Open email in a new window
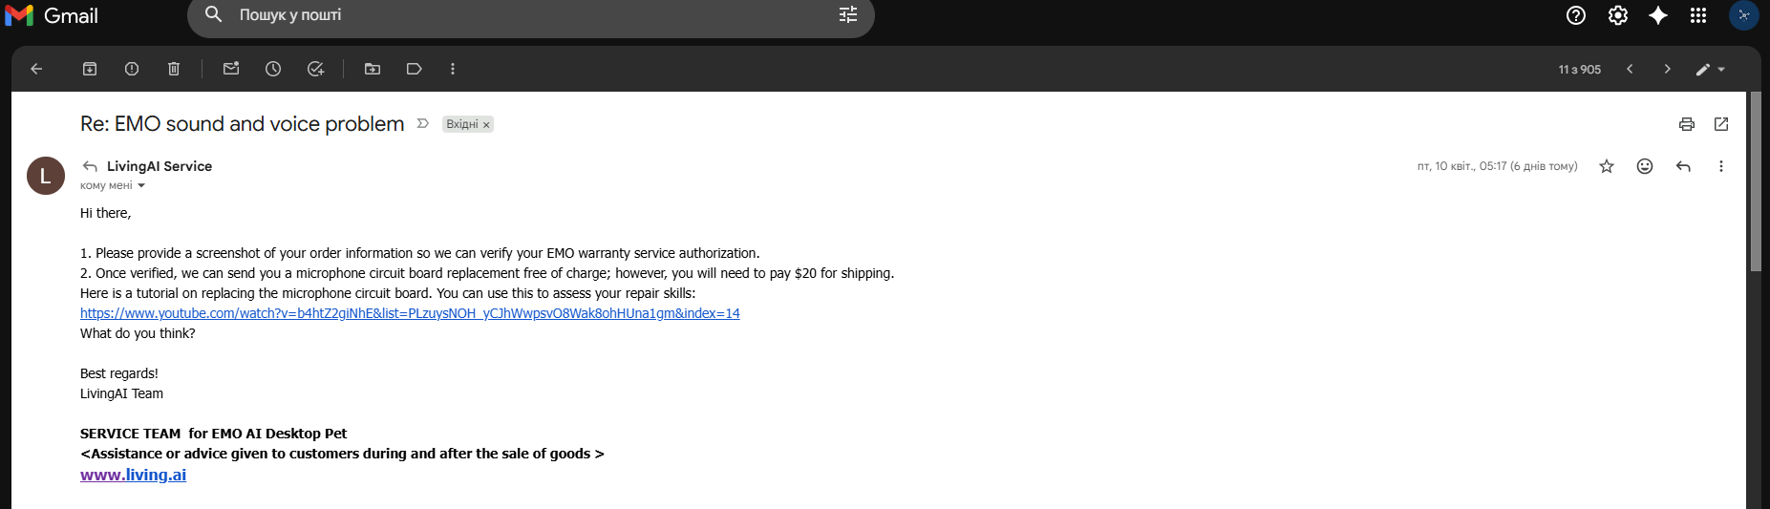Viewport: 1770px width, 509px height. [x=1721, y=124]
